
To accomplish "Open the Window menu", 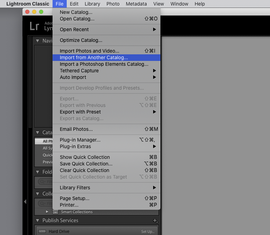I will tap(179, 4).
